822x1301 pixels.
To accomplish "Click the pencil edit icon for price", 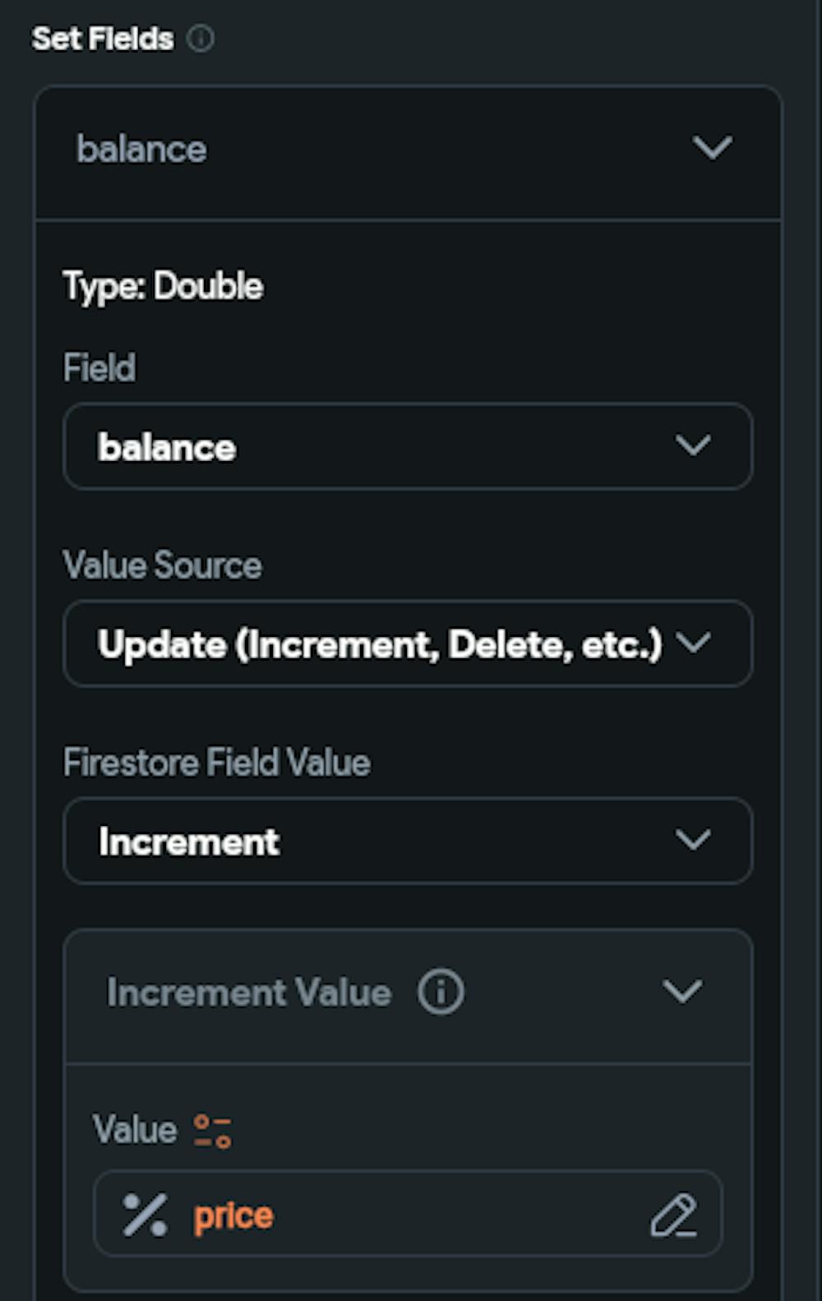I will coord(673,1216).
